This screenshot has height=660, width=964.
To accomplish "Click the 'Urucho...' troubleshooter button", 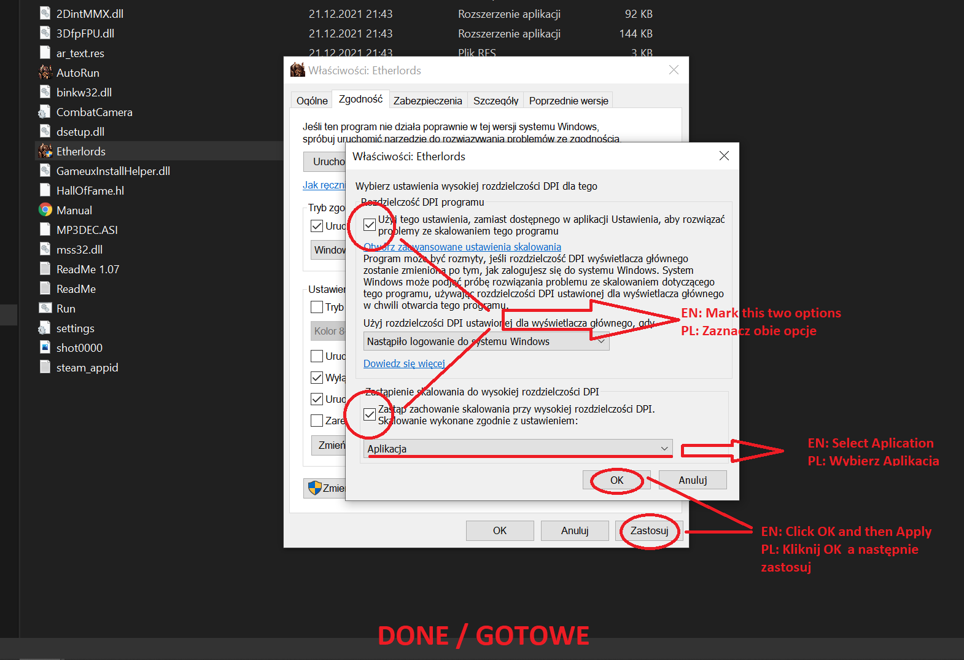I will coord(325,161).
